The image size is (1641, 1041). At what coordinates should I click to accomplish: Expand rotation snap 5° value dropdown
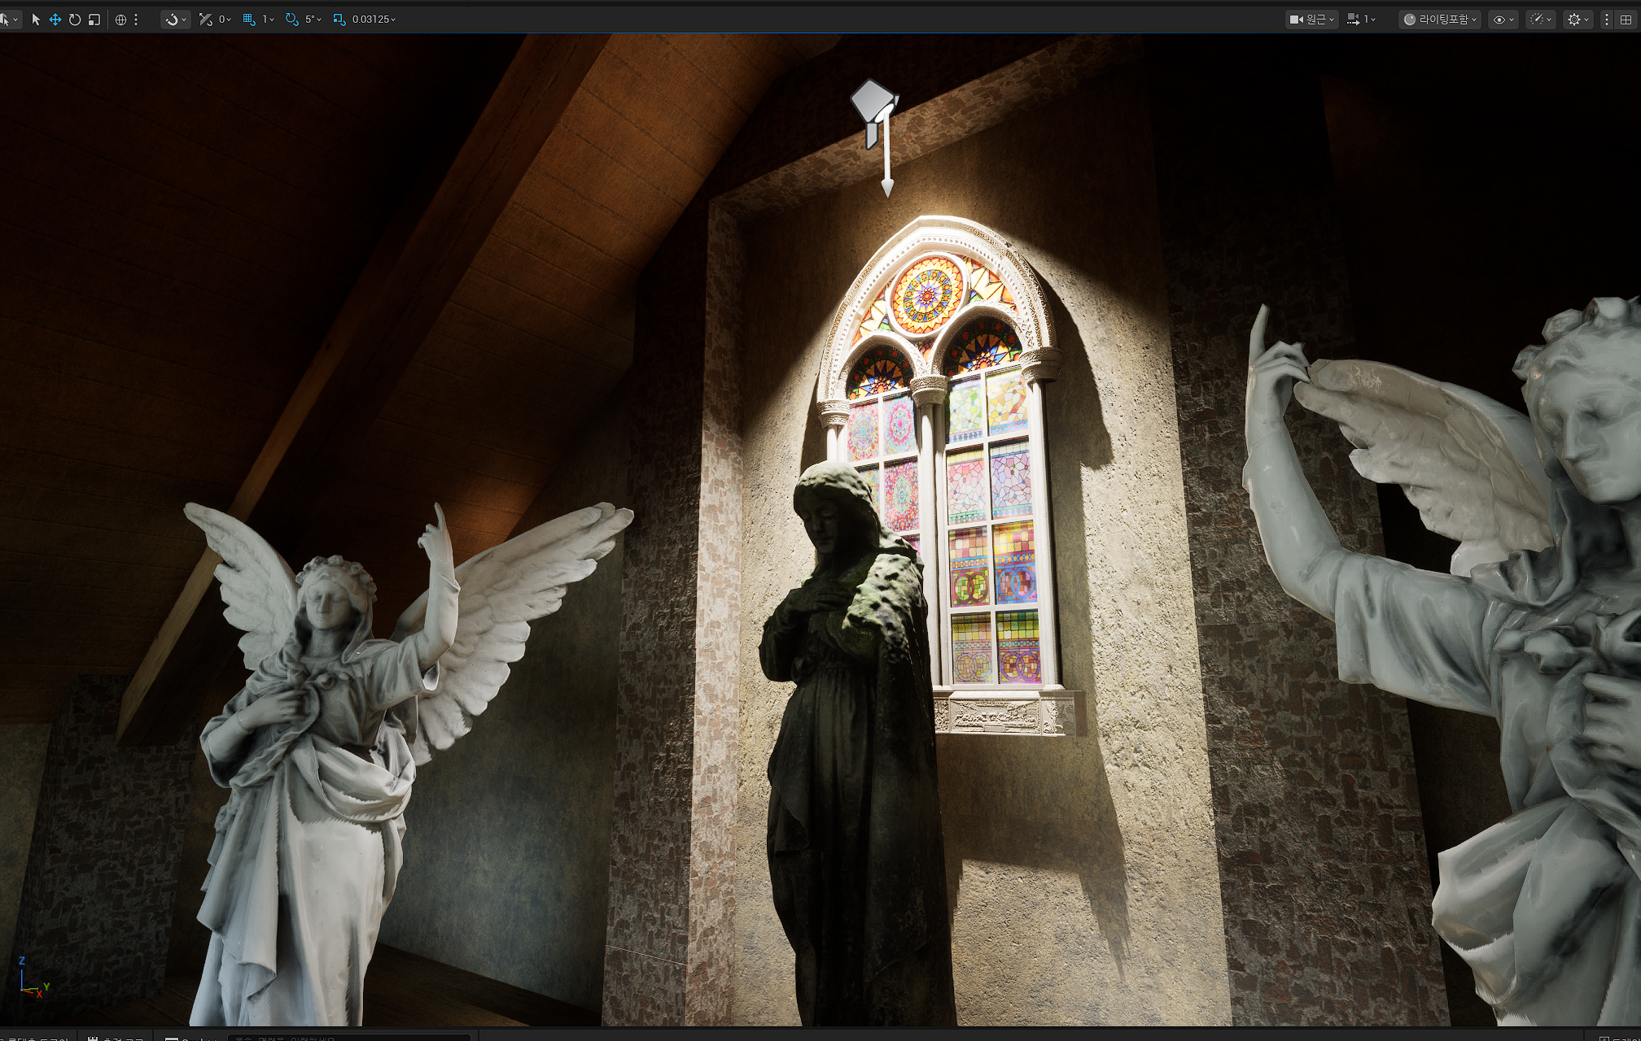point(313,20)
